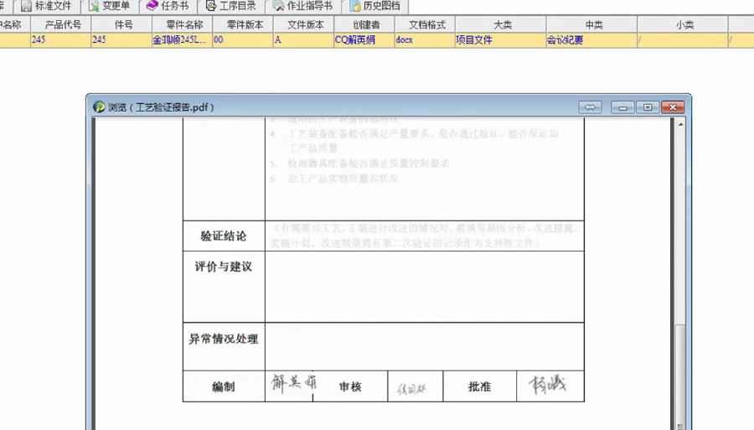Select the 金鸿顺245L... part name cell

point(183,40)
